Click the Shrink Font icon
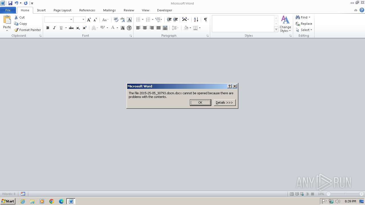This screenshot has height=205, width=365. [x=95, y=20]
